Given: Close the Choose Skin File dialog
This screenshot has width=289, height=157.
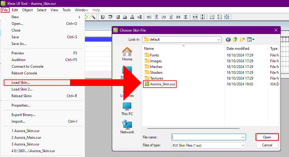Looking at the screenshot, I should click(x=276, y=30).
